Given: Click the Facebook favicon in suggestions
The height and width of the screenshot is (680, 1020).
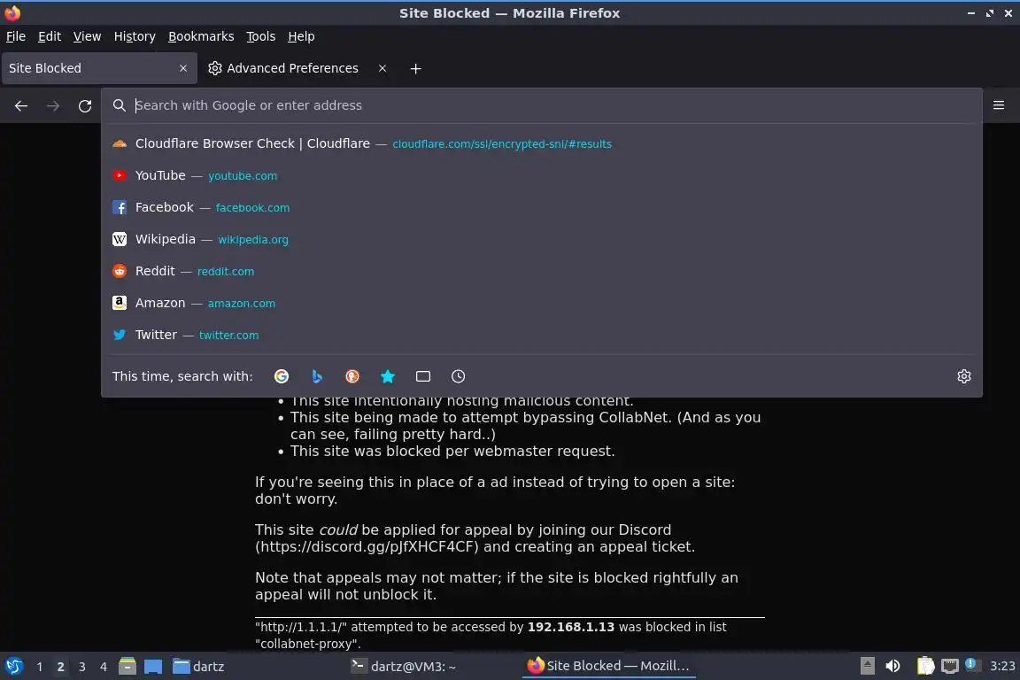Looking at the screenshot, I should pyautogui.click(x=120, y=207).
